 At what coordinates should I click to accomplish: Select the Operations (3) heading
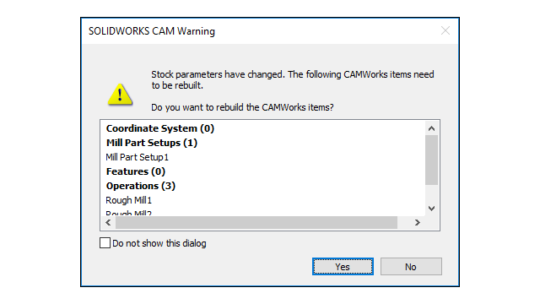(141, 186)
